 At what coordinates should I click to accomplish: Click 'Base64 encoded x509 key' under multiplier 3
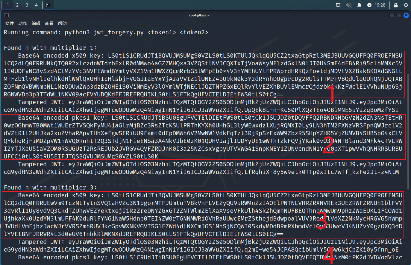[61, 195]
